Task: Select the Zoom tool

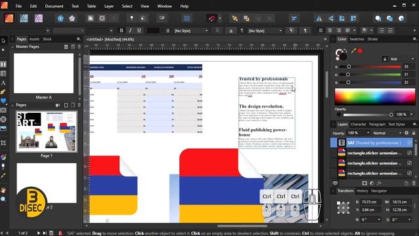Action: [x=3, y=199]
